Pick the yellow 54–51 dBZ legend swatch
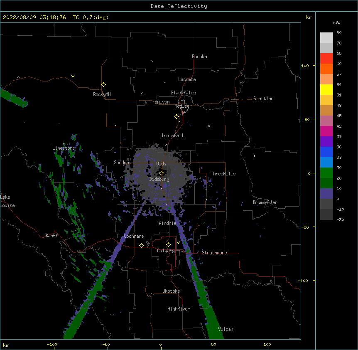Image resolution: width=358 pixels, height=350 pixels. 326,89
